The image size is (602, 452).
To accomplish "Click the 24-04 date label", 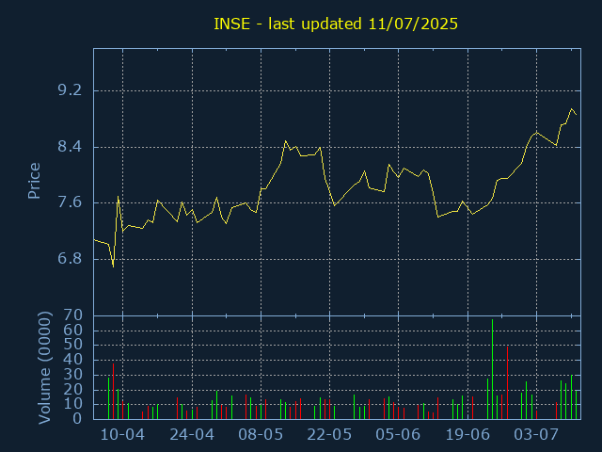I will coord(192,435).
